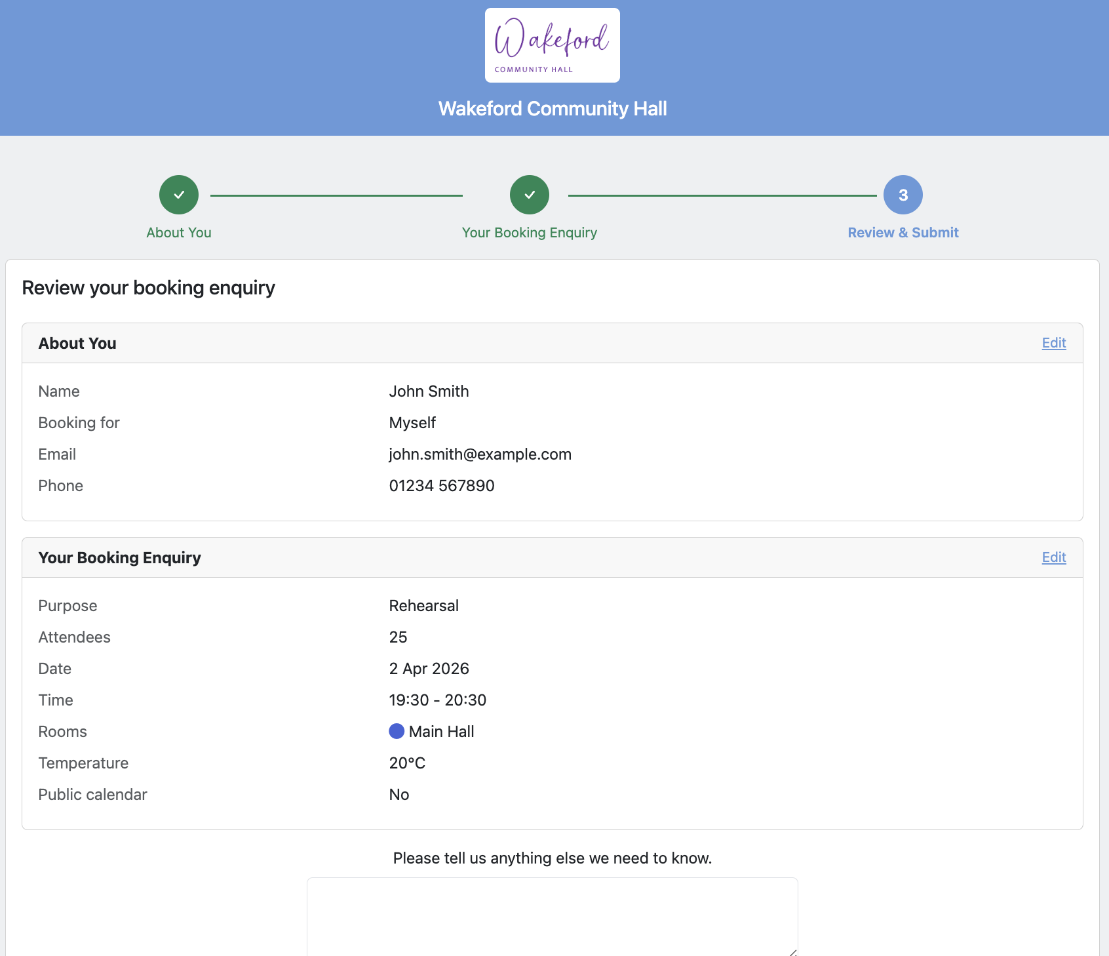The width and height of the screenshot is (1109, 956).
Task: Click the phone number 01234 567890
Action: coord(441,486)
